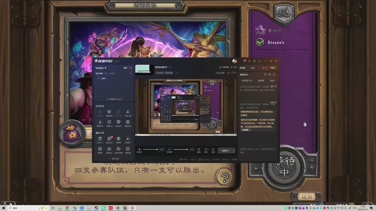This screenshot has height=211, width=376.
Task: Click the crown coin bag icon in Hearthstone
Action: tap(72, 133)
